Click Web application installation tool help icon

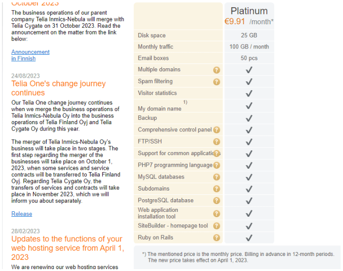tap(217, 214)
